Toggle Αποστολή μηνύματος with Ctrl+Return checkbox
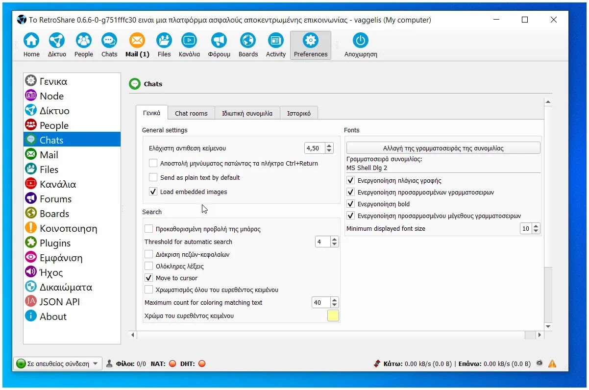Screen dimensions: 589x390 click(x=152, y=163)
